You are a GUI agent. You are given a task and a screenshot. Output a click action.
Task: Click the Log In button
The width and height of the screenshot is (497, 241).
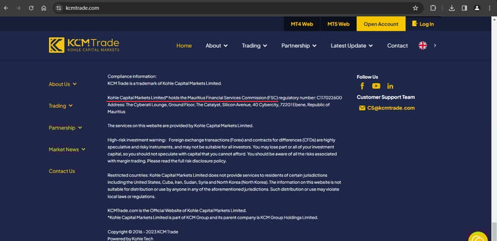[x=423, y=24]
